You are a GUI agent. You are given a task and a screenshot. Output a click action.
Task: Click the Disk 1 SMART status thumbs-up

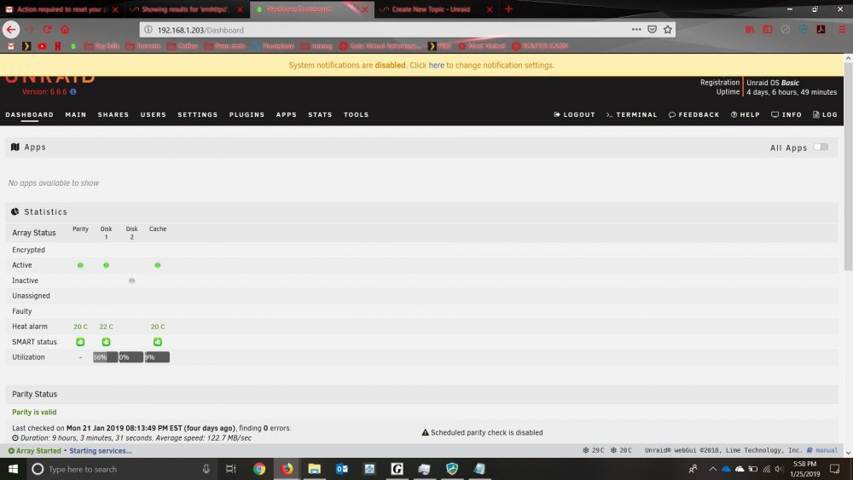tap(106, 342)
